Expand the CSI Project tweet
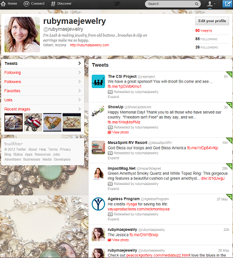 (x=113, y=97)
